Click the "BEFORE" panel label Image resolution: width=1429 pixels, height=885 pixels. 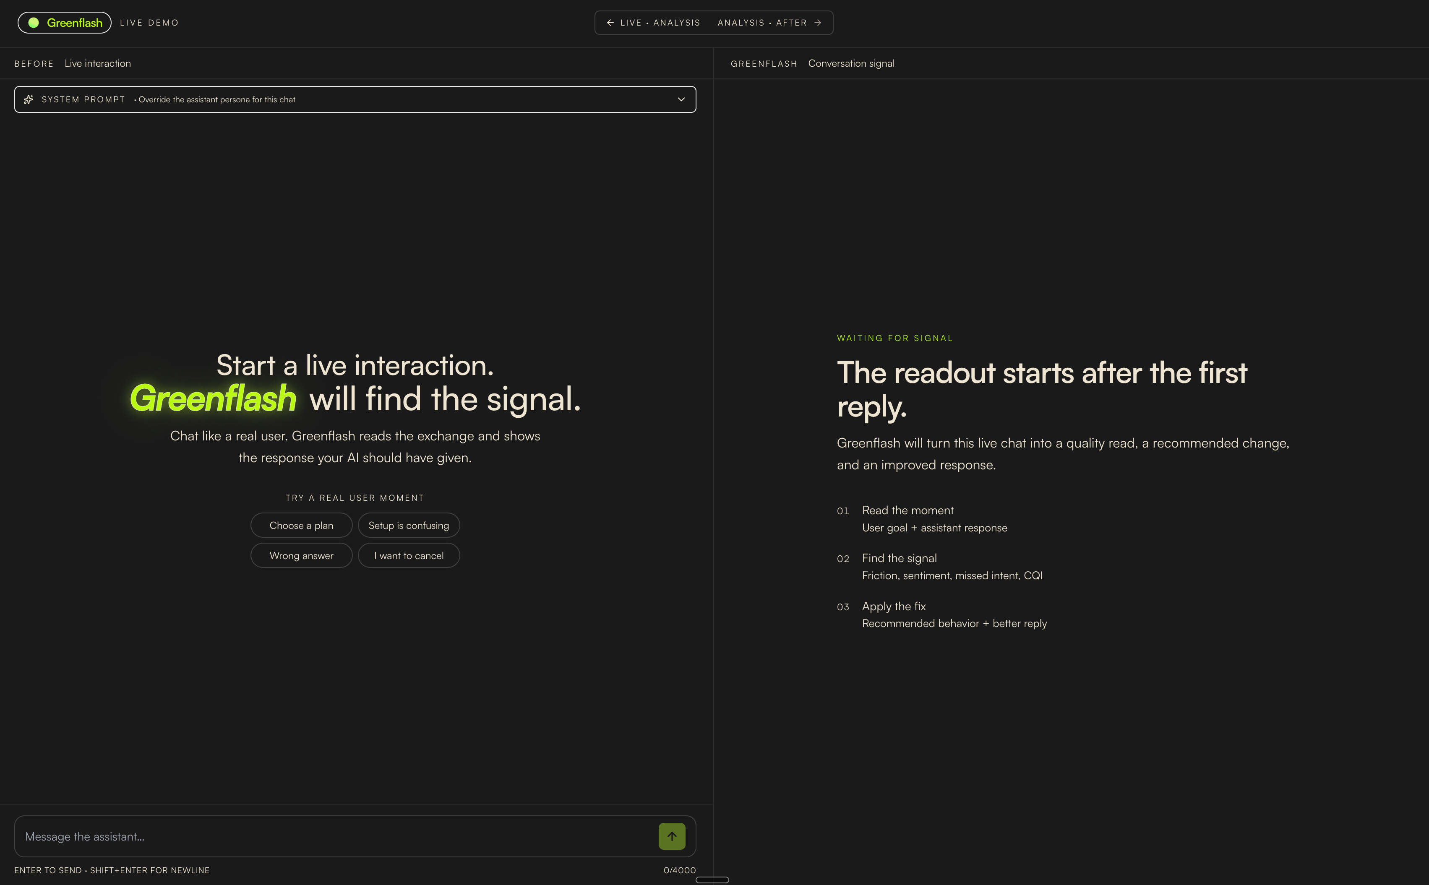(34, 64)
